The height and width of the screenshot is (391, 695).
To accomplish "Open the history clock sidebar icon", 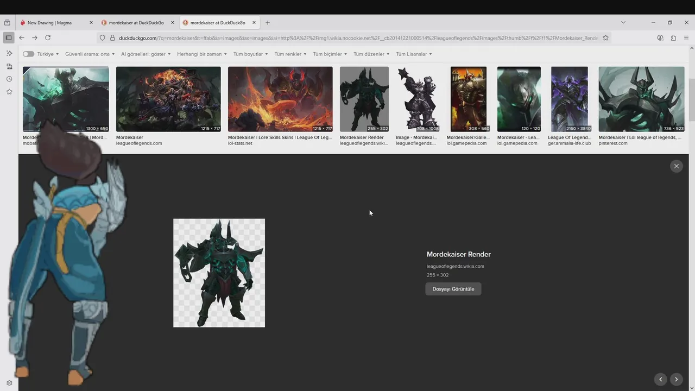I will 9,79.
